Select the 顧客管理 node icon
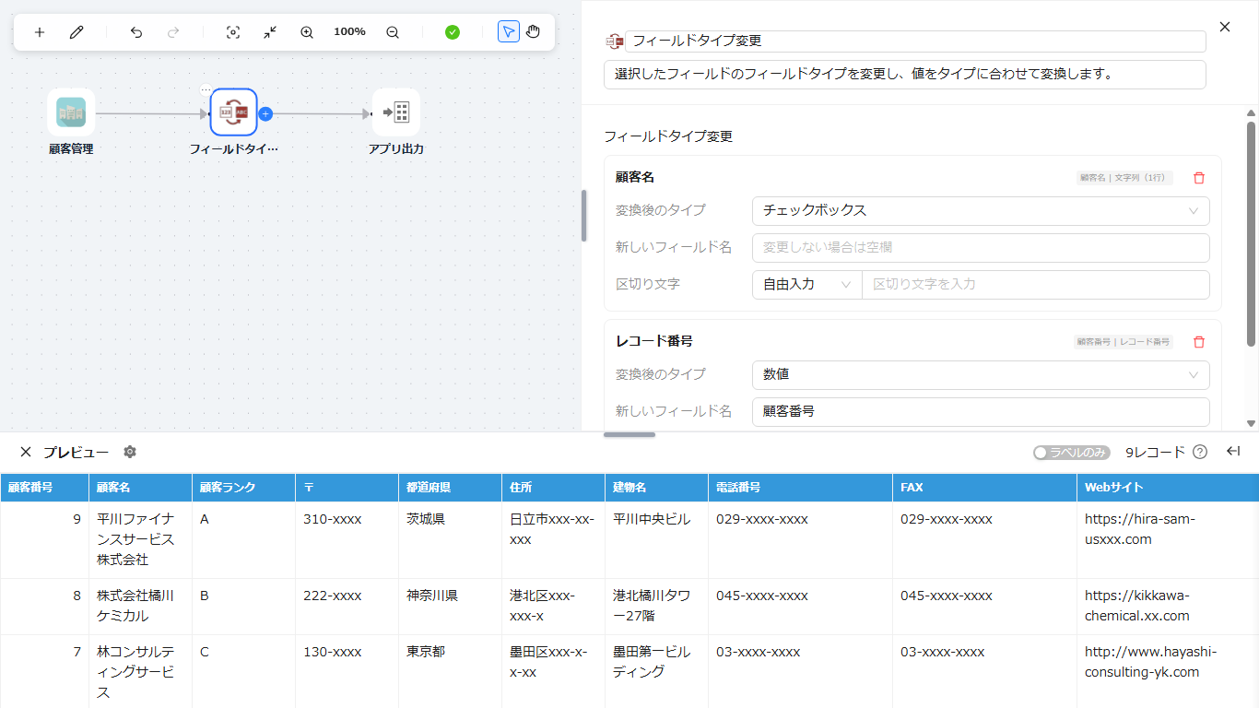1259x708 pixels. 71,112
